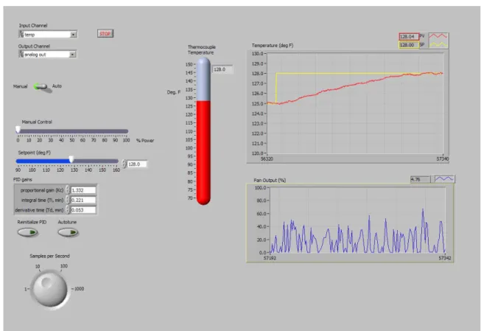Viewport: 481px width, 331px height.
Task: Click the Setpoint increment/decrement stepper
Action: point(124,164)
